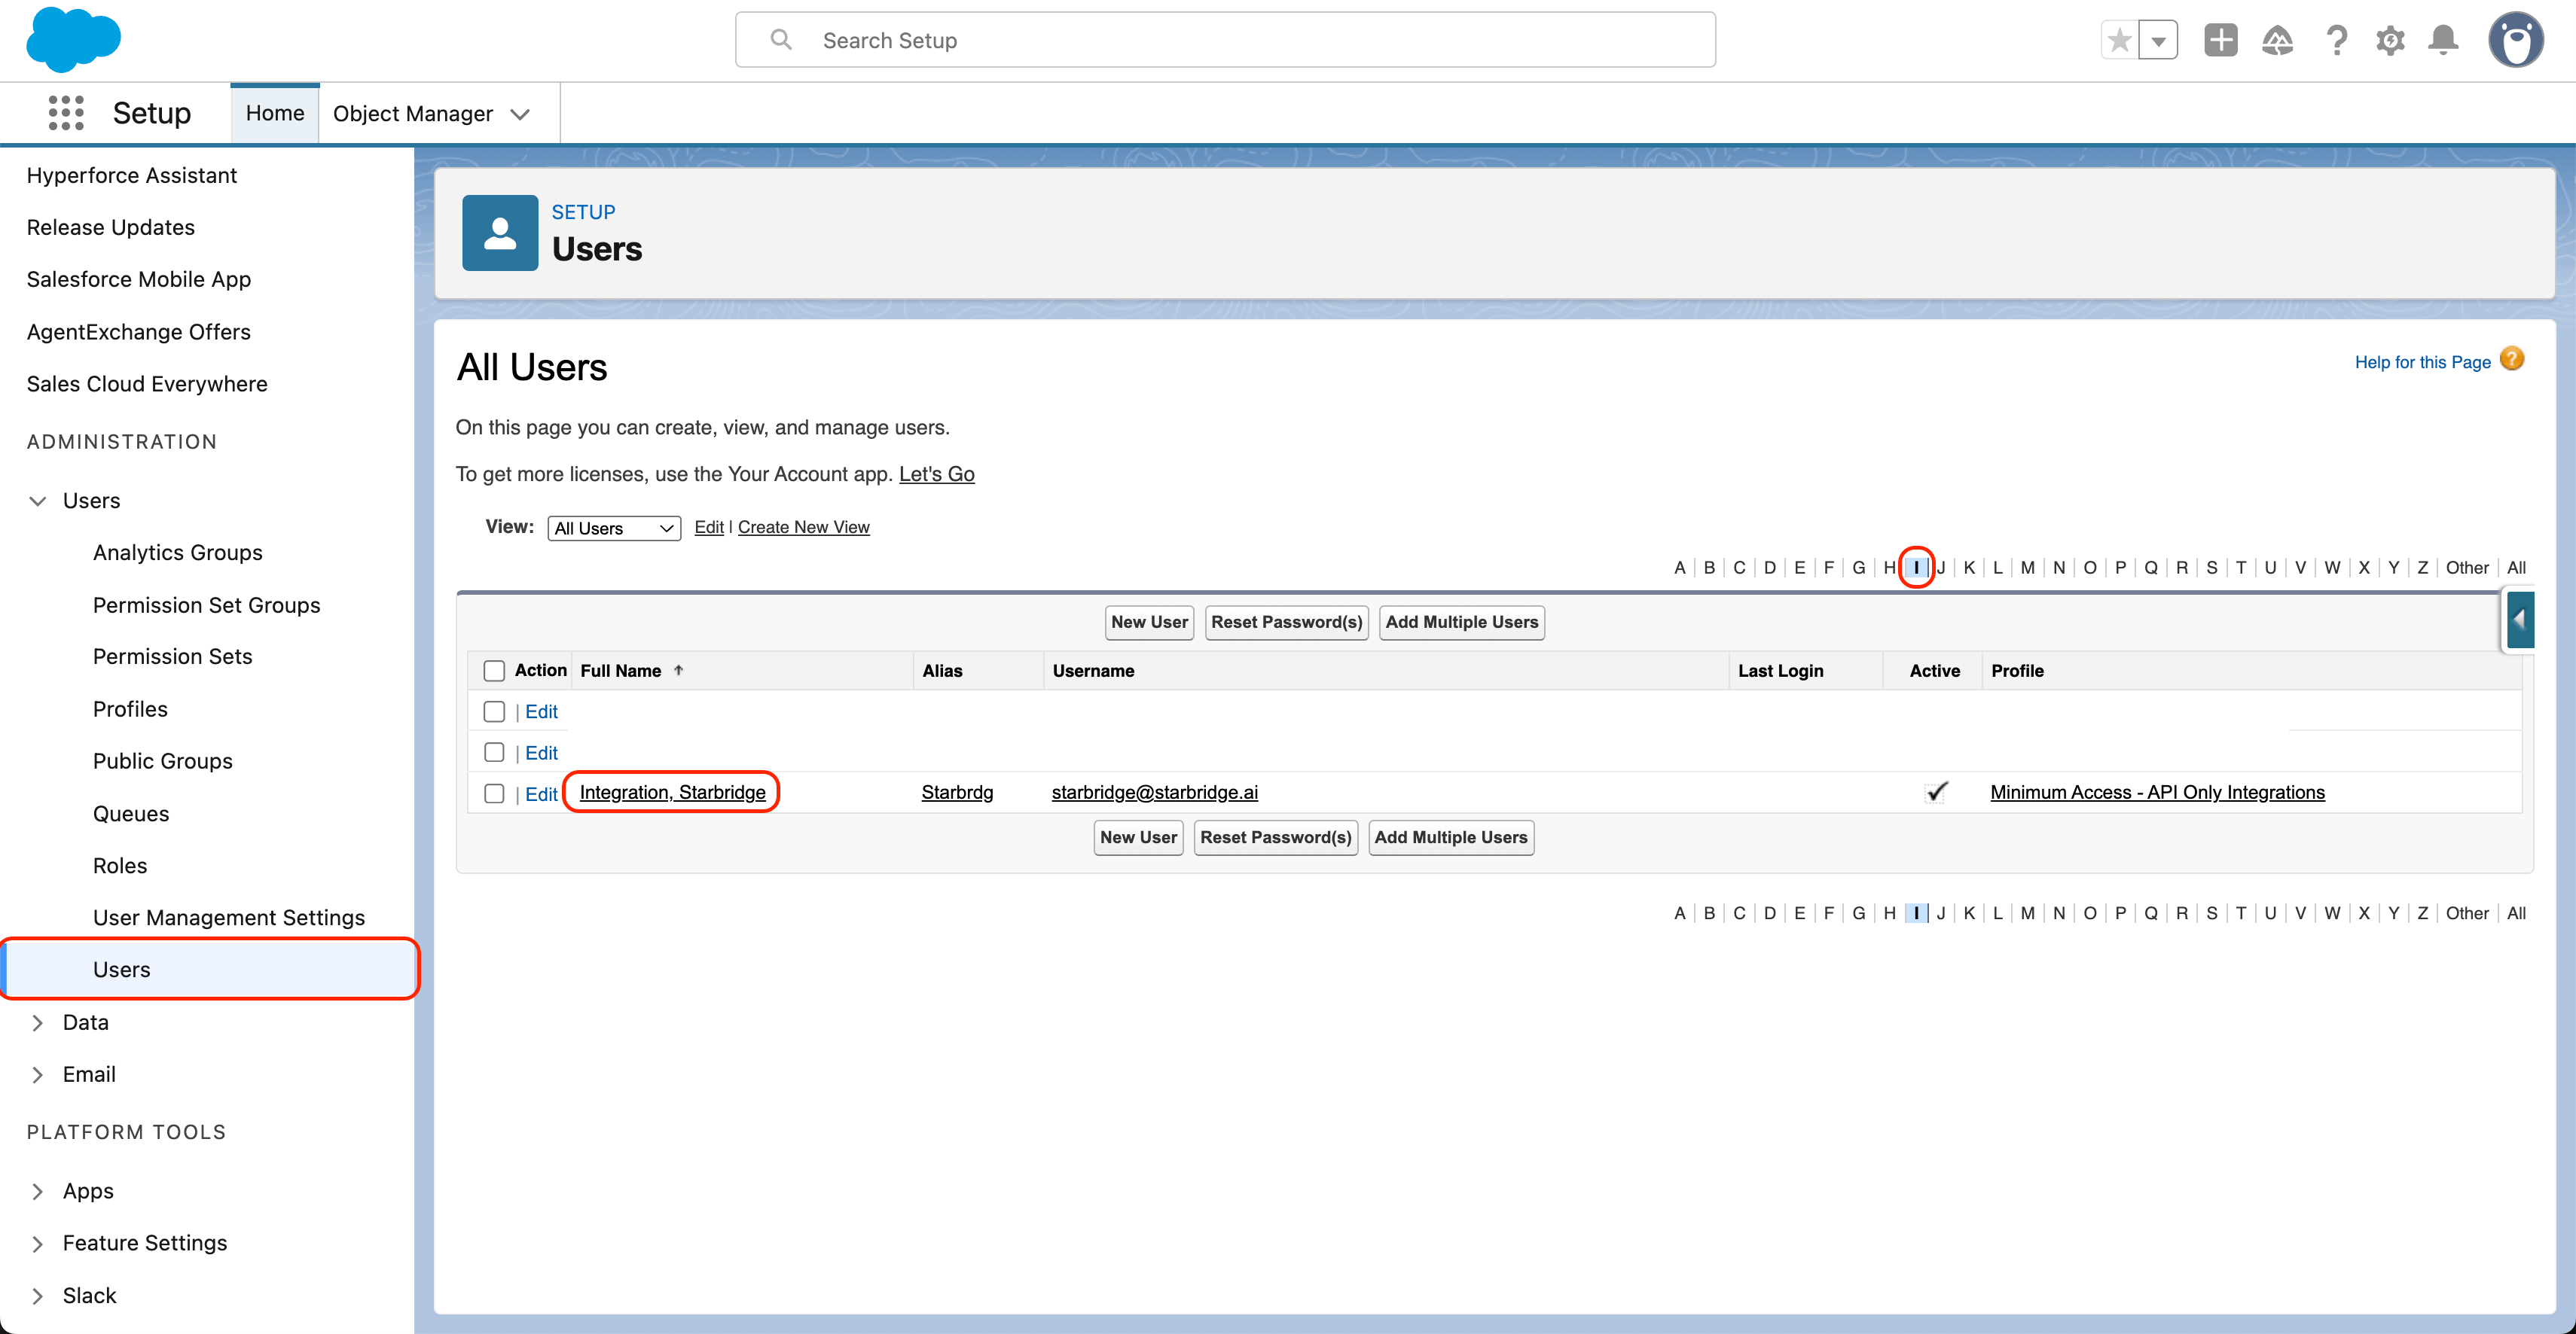Click the search magnifier icon
Viewport: 2576px width, 1334px height.
click(x=781, y=40)
